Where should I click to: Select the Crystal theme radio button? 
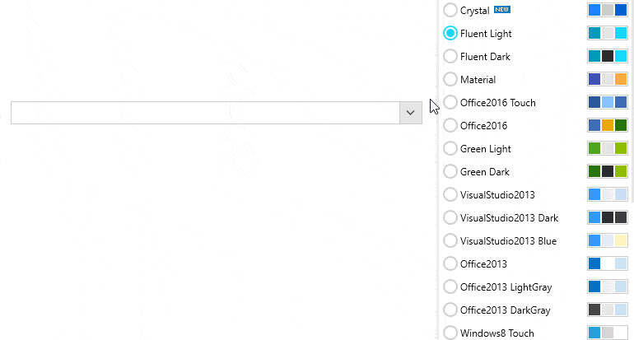point(450,10)
